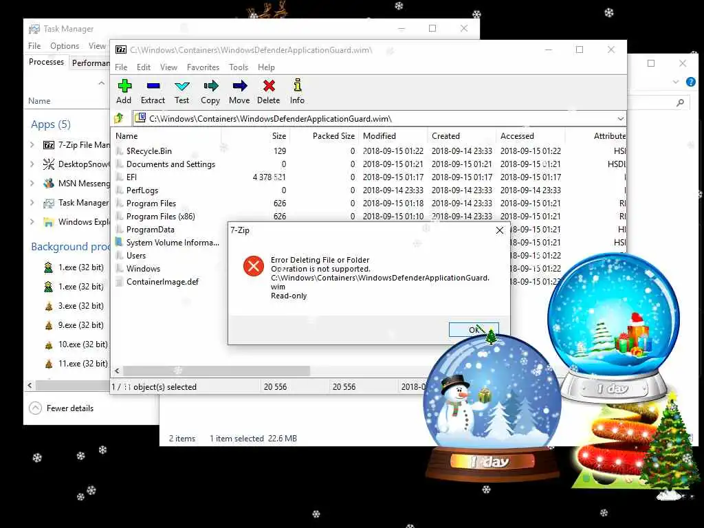
Task: Click the gifts snow globe desktop widget
Action: 614,328
